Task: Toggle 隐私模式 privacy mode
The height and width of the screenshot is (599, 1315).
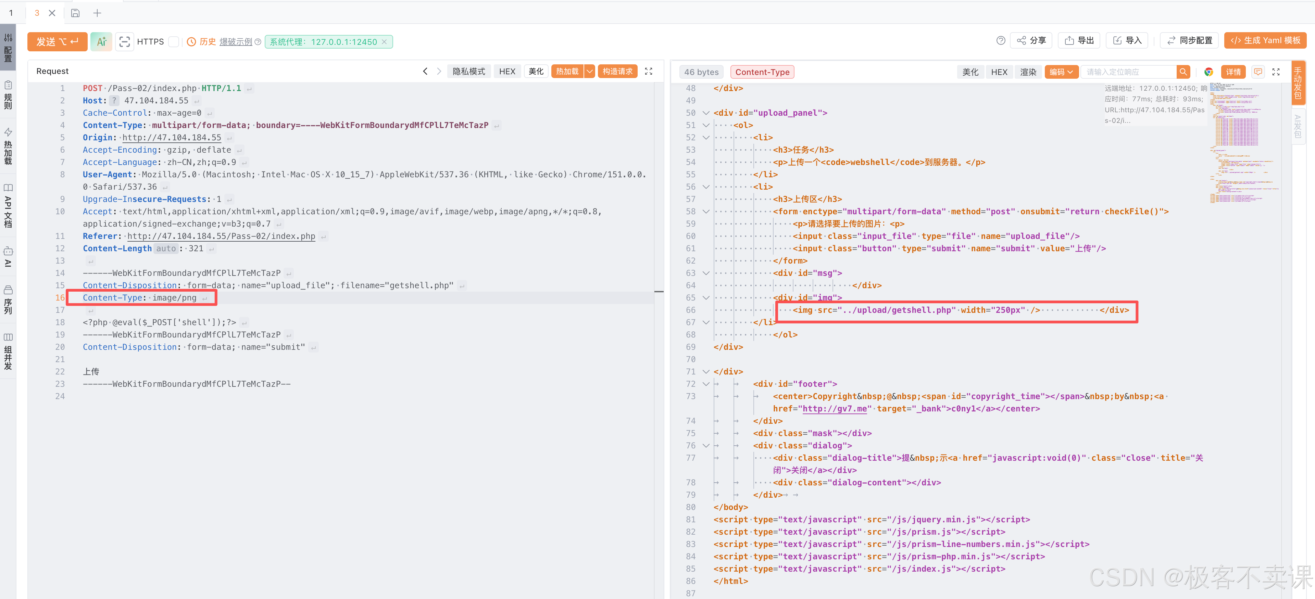Action: 468,72
